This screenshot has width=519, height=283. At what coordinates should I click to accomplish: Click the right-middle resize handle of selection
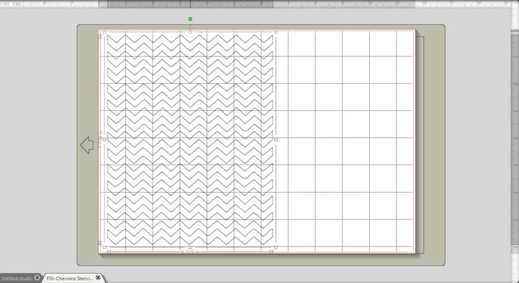276,139
